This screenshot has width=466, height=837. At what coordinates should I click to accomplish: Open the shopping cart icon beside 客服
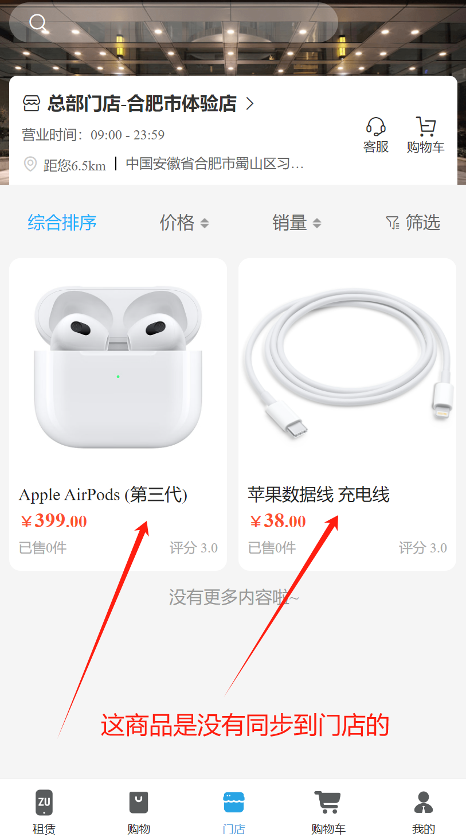click(x=426, y=127)
